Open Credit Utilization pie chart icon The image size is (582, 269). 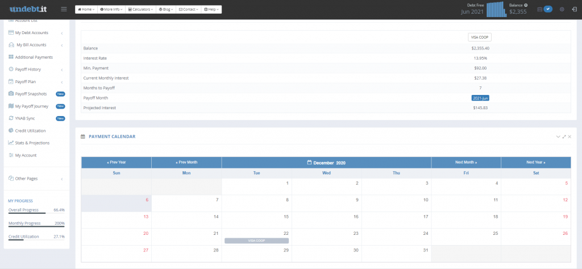[11, 131]
